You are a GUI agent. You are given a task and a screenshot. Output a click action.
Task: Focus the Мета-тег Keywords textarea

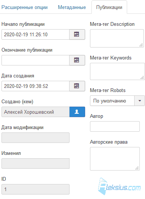117,71
